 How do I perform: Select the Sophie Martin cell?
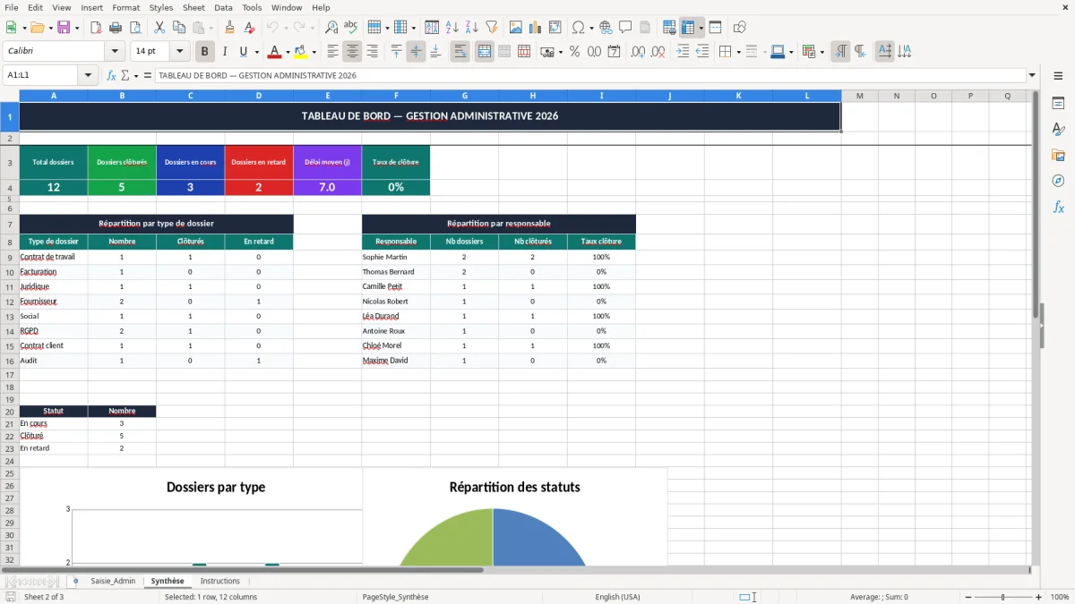pos(396,257)
